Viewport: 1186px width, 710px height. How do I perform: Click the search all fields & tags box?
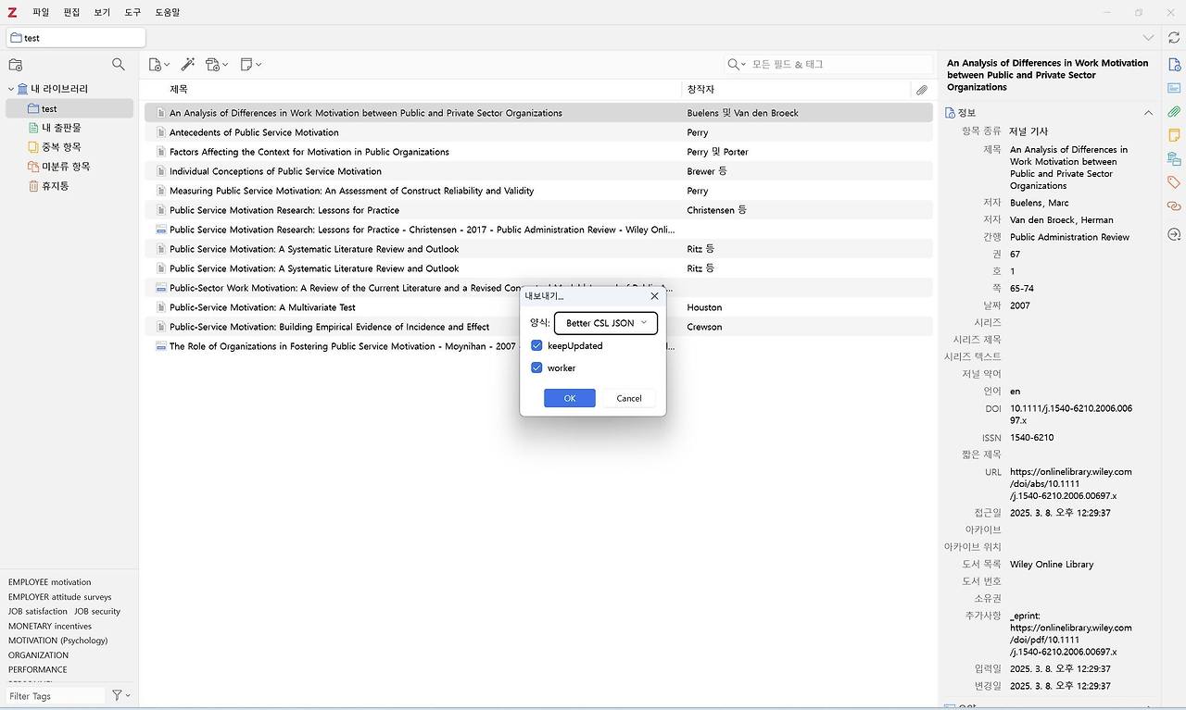(x=839, y=64)
